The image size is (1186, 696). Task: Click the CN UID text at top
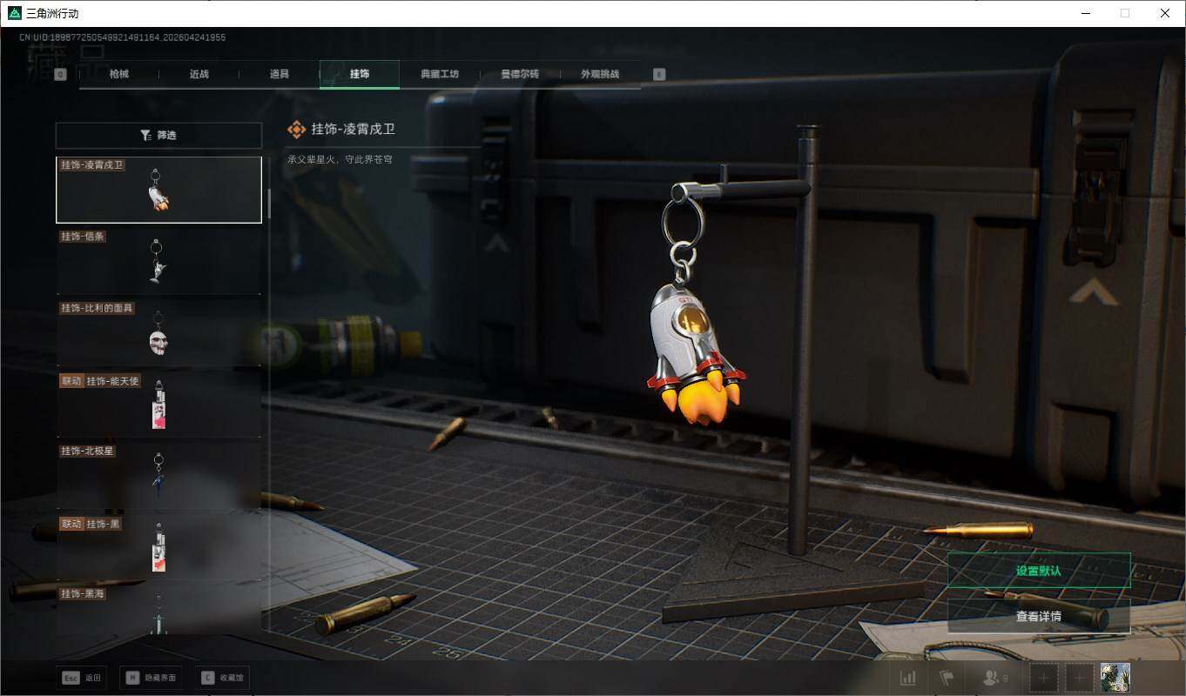point(123,37)
